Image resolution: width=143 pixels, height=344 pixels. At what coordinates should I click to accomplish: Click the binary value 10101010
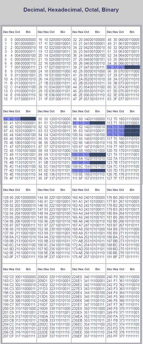(98, 237)
